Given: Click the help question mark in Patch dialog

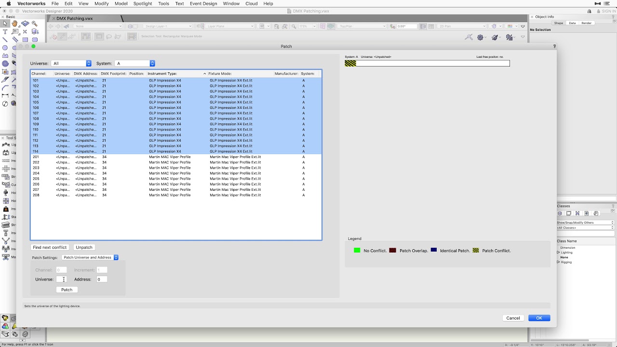Looking at the screenshot, I should coord(554,46).
